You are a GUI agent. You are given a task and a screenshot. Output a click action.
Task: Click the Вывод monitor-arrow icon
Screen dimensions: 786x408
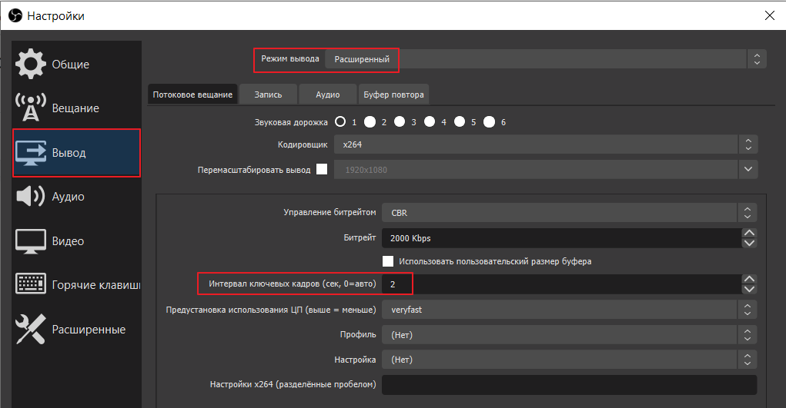(x=31, y=152)
